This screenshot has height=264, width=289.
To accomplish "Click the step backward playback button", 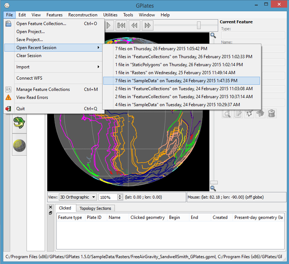I will click(135, 25).
